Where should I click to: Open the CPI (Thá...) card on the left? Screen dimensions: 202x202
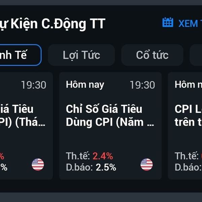click(x=26, y=126)
